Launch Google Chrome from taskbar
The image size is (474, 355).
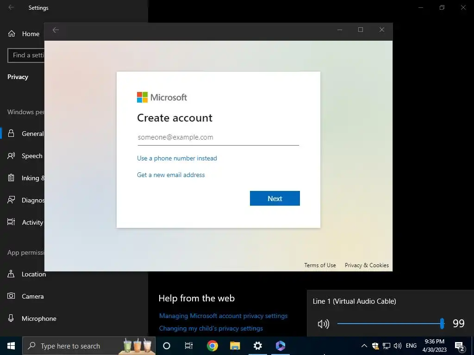tap(212, 346)
